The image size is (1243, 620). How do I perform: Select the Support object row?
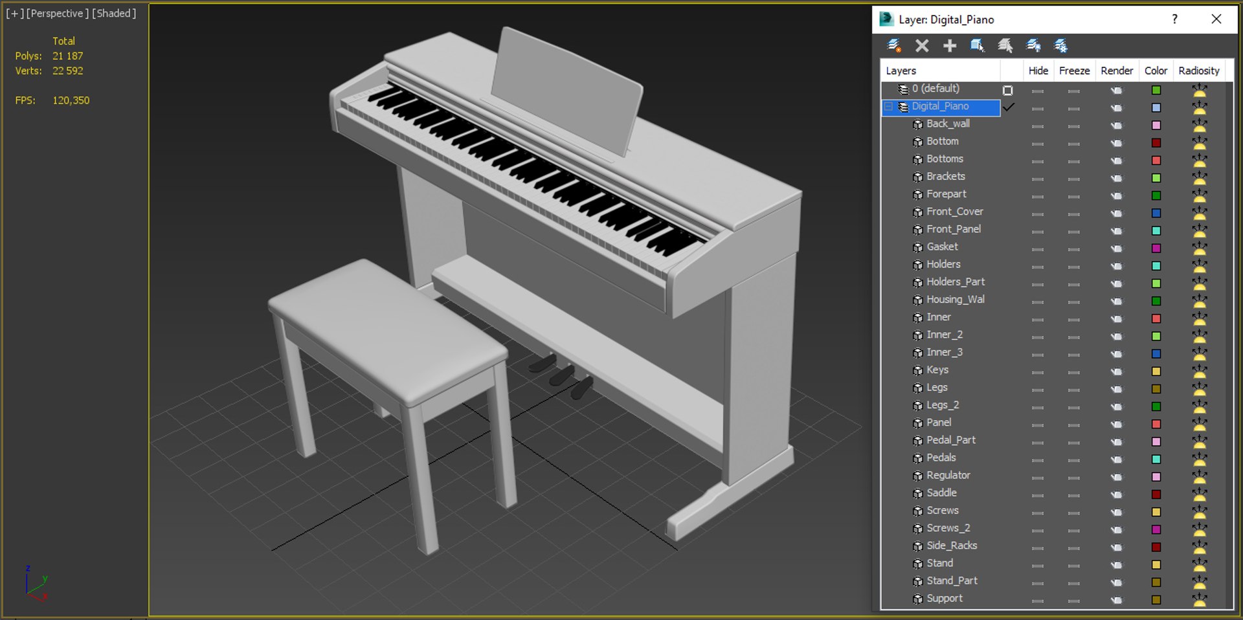tap(944, 599)
